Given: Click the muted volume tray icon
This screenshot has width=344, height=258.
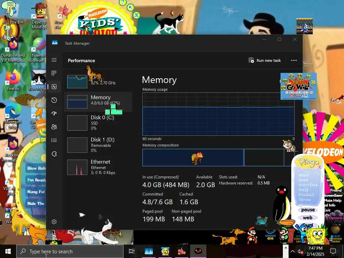Looking at the screenshot, I should coord(300,251).
